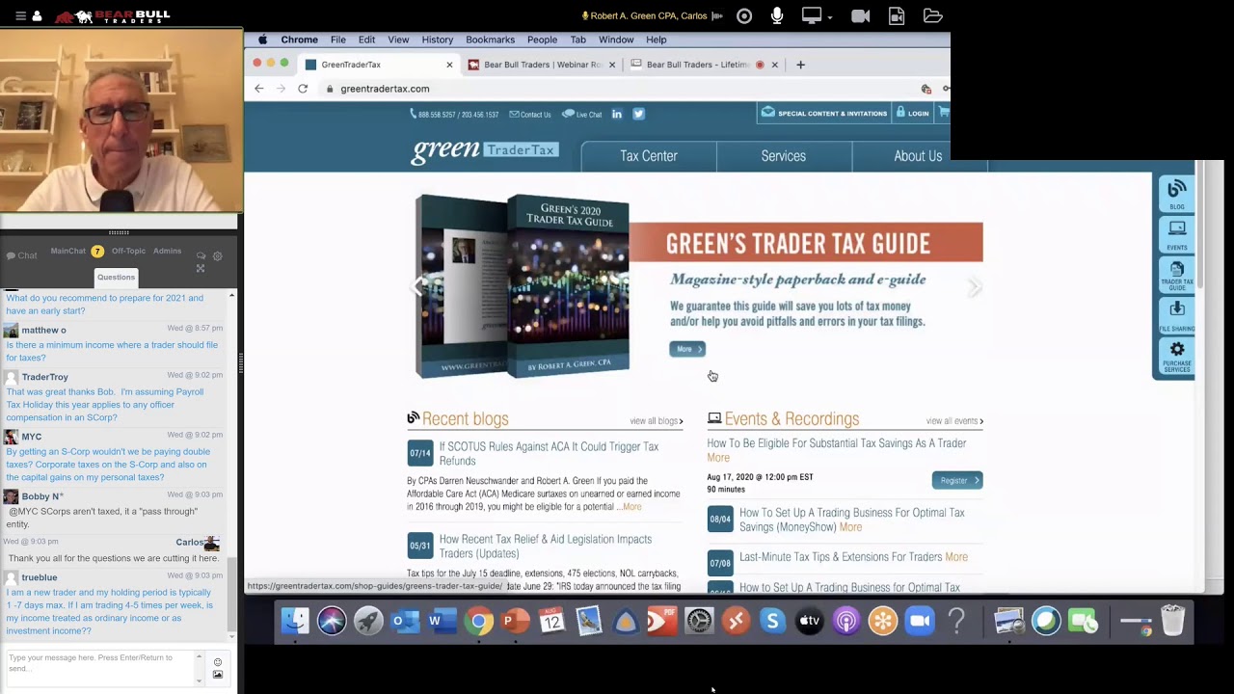Image resolution: width=1234 pixels, height=694 pixels.
Task: Open the File Sharing sidebar icon
Action: coord(1176,315)
